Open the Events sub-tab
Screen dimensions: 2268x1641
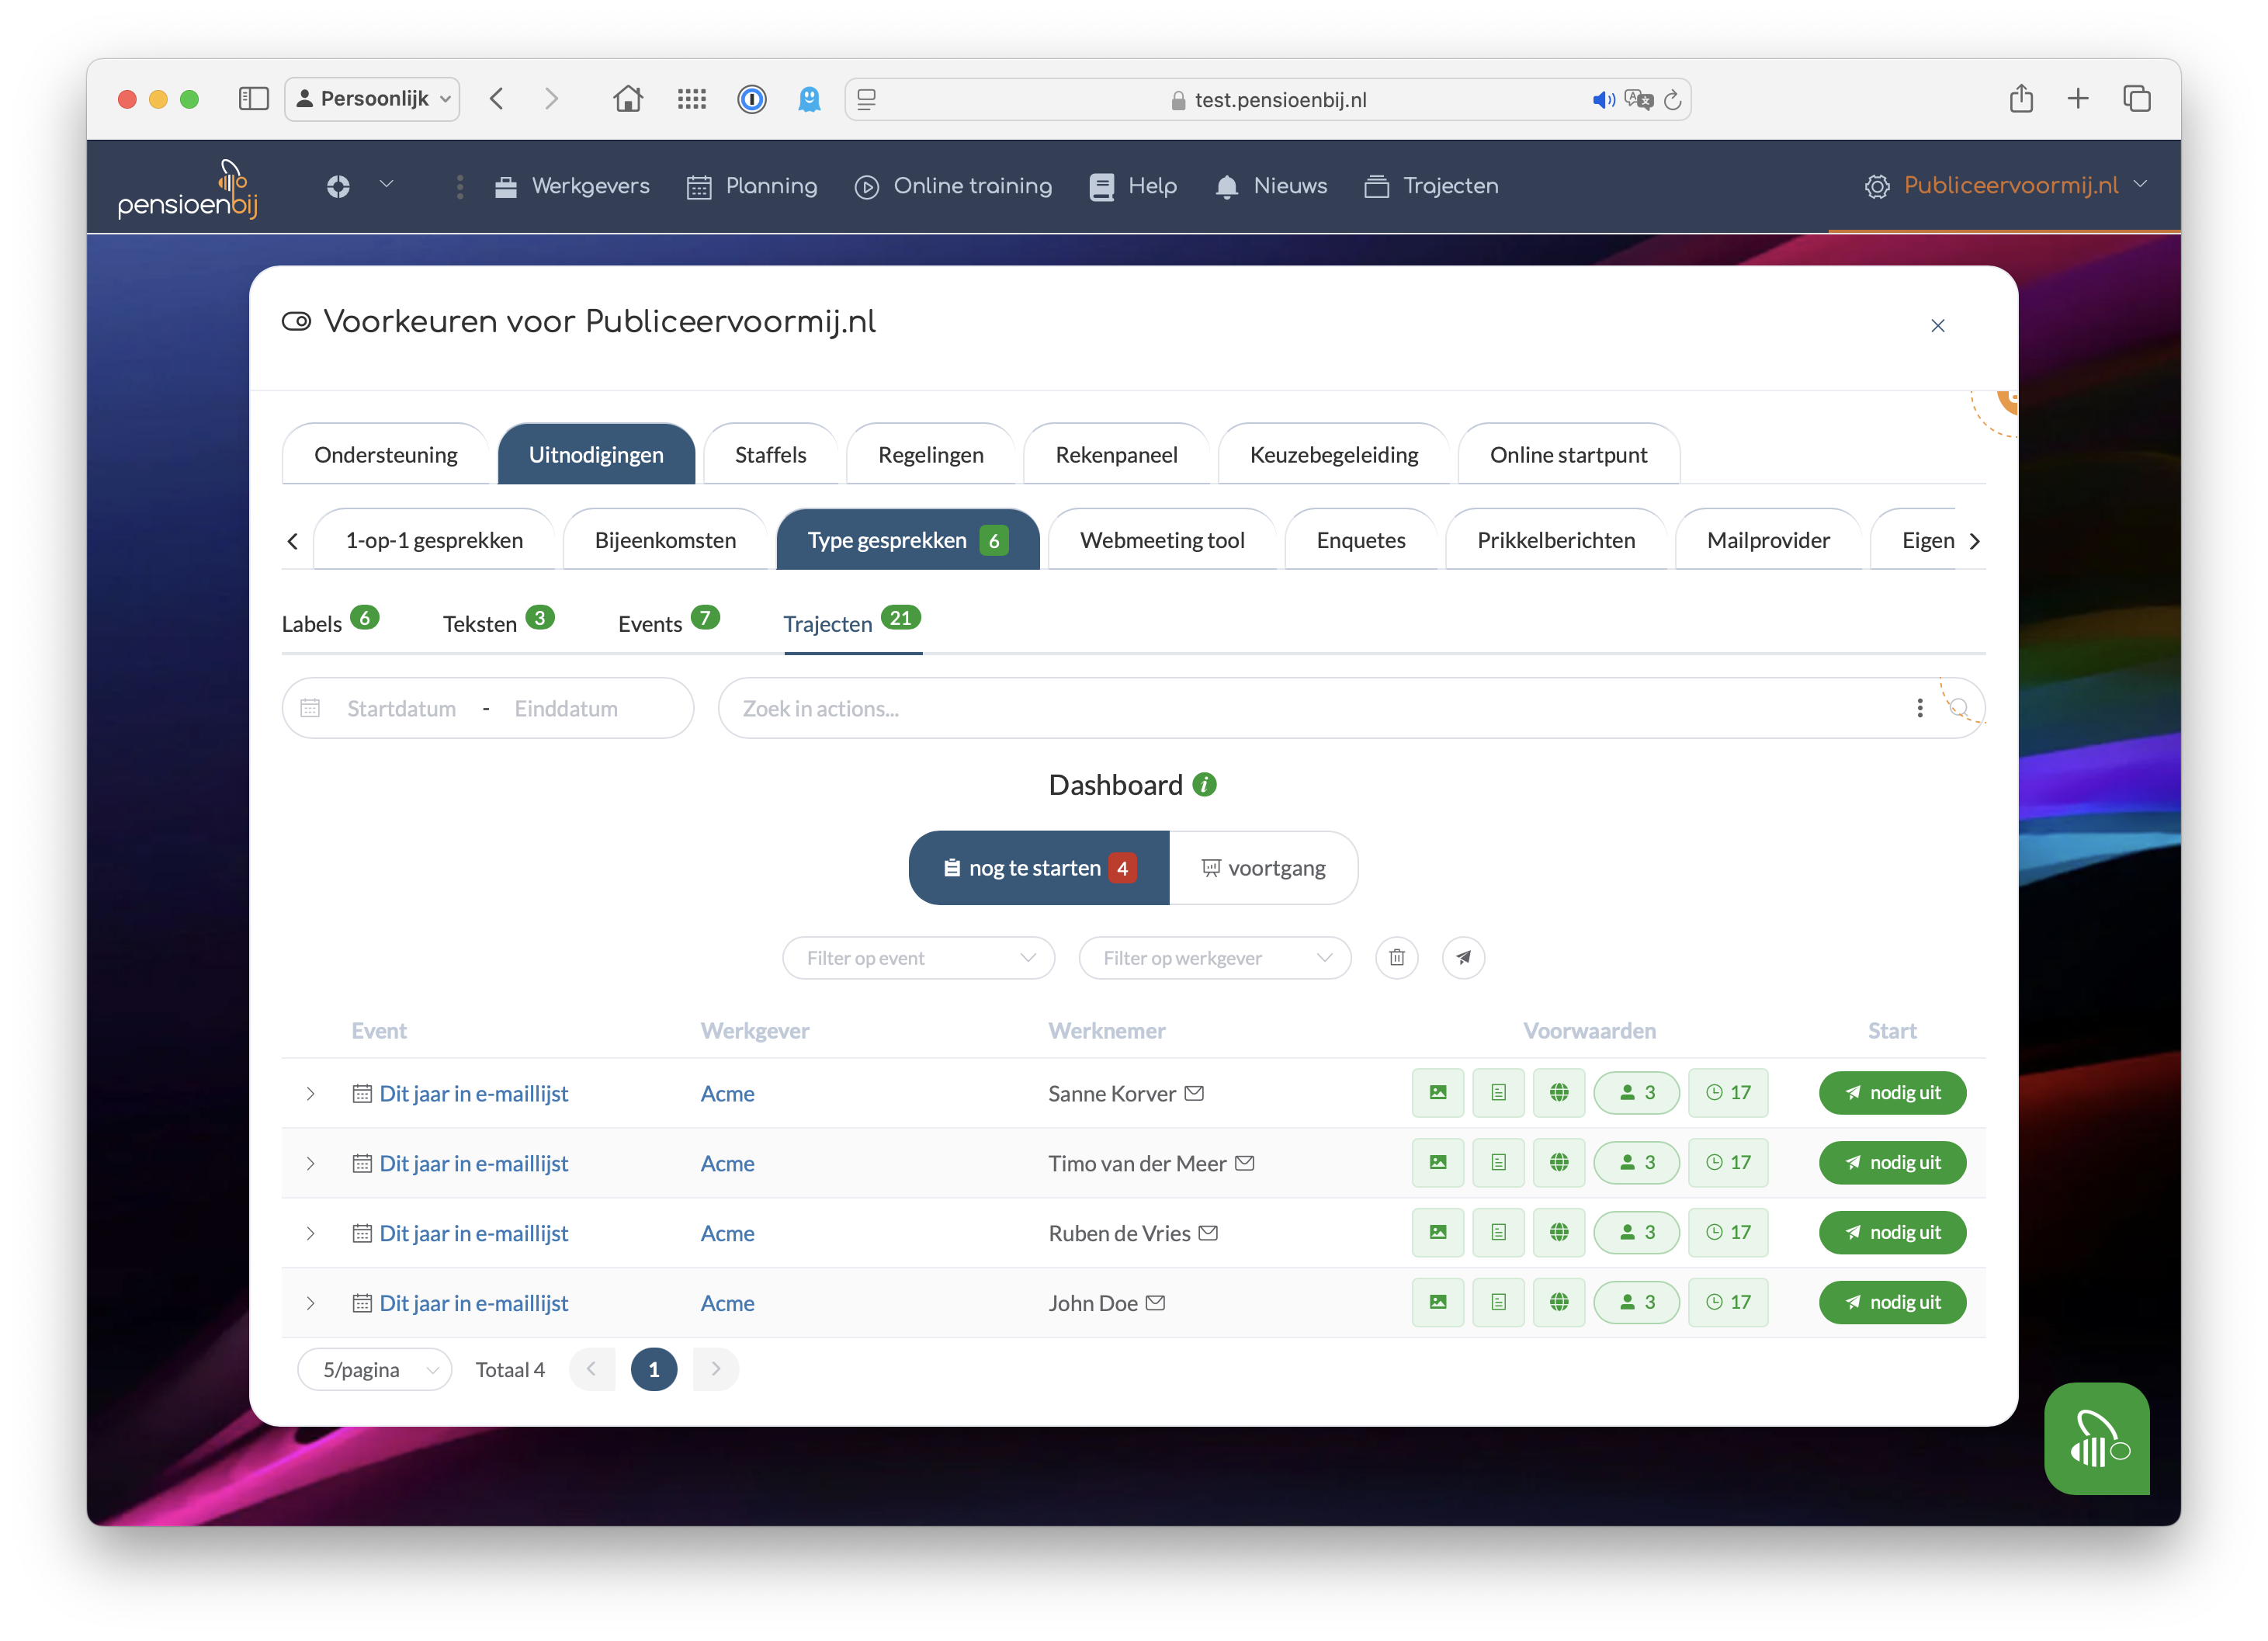651,624
